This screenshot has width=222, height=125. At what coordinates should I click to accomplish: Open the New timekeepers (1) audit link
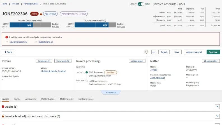18,42
